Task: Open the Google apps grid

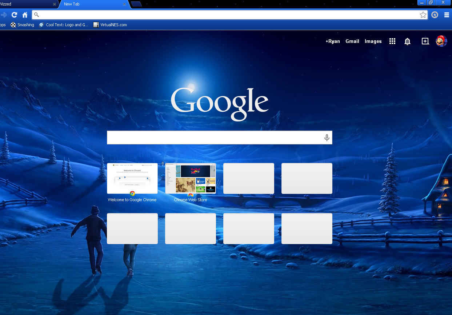Action: [392, 41]
